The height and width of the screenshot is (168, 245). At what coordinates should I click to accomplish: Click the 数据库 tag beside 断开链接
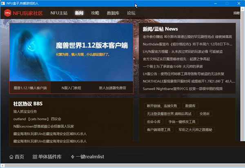(x=190, y=106)
